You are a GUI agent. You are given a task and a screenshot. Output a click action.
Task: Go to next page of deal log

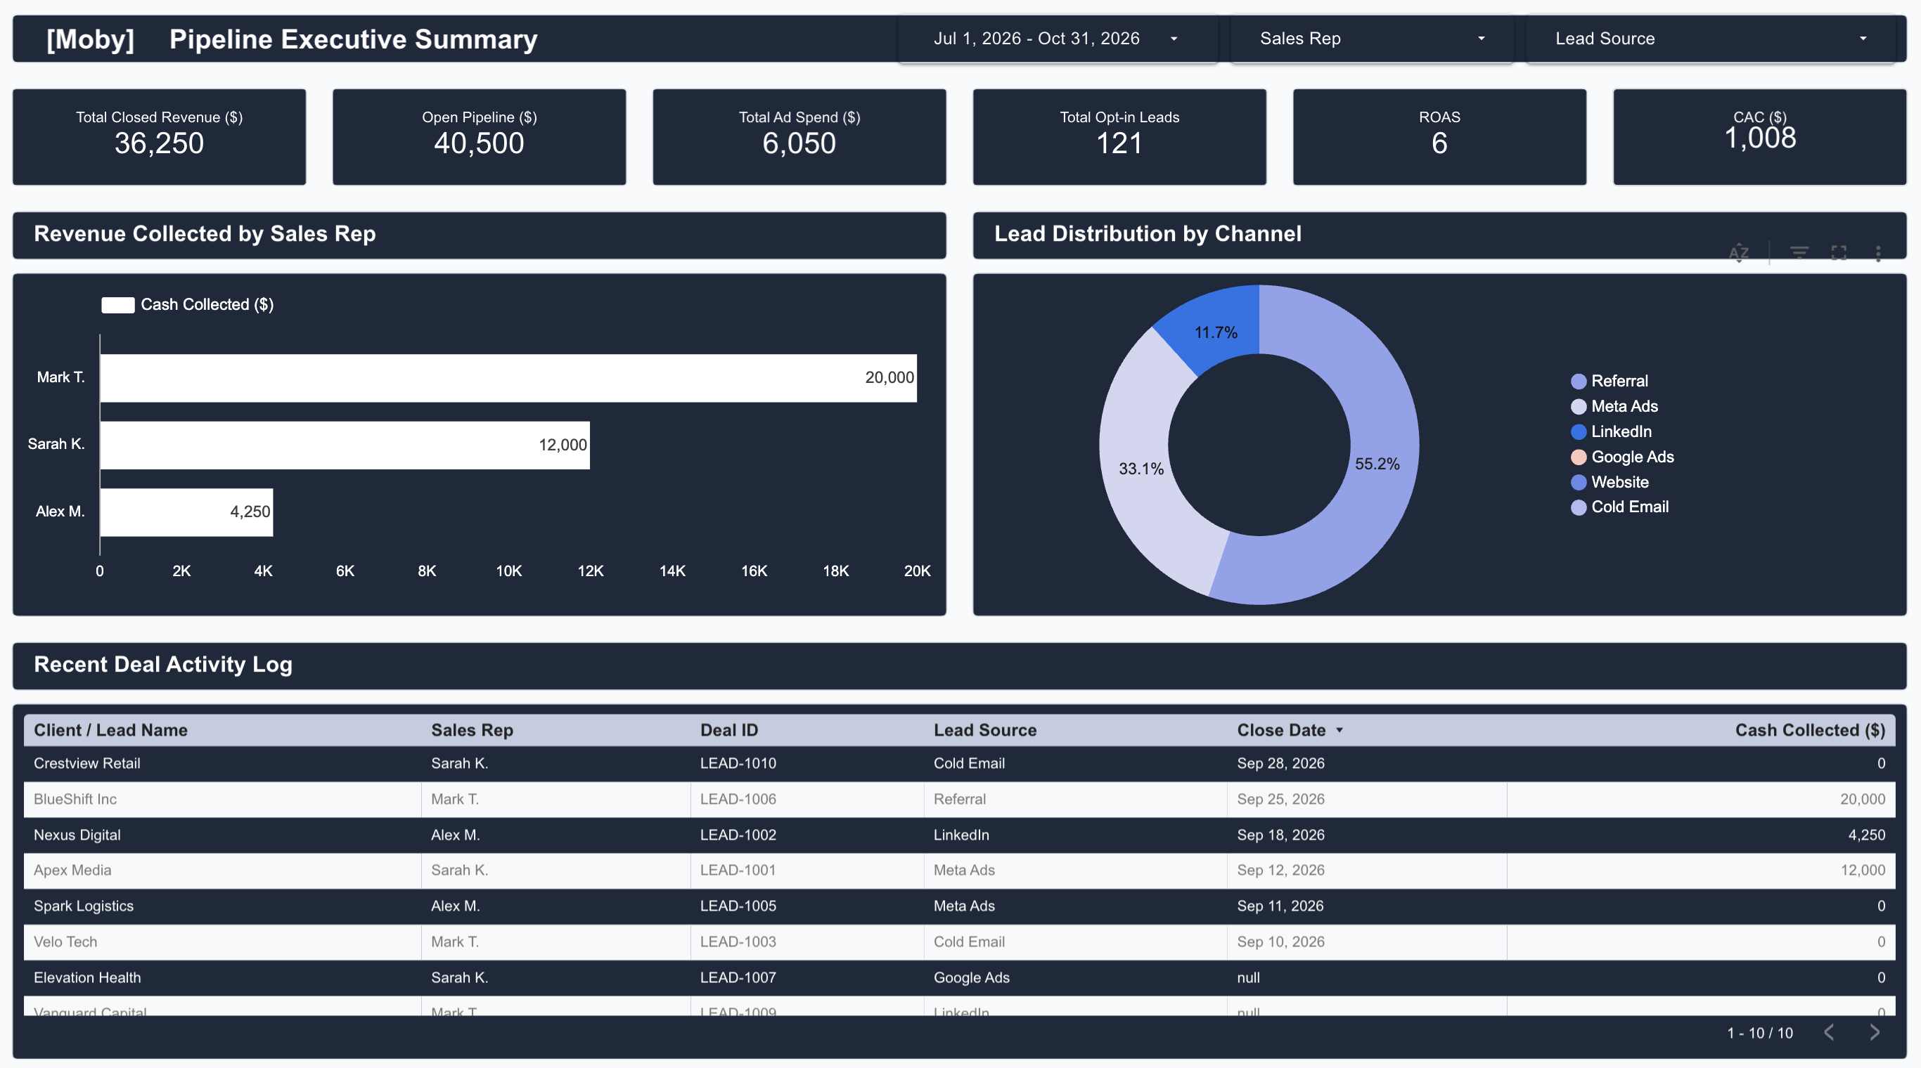click(1874, 1032)
